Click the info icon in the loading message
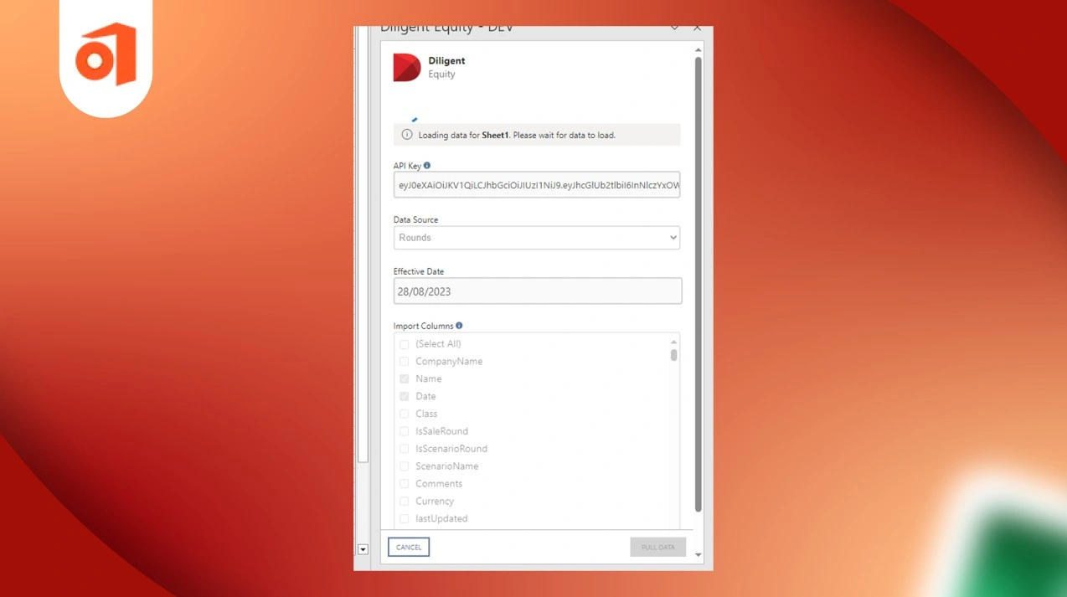Screen dimensions: 1067x597 pyautogui.click(x=407, y=135)
